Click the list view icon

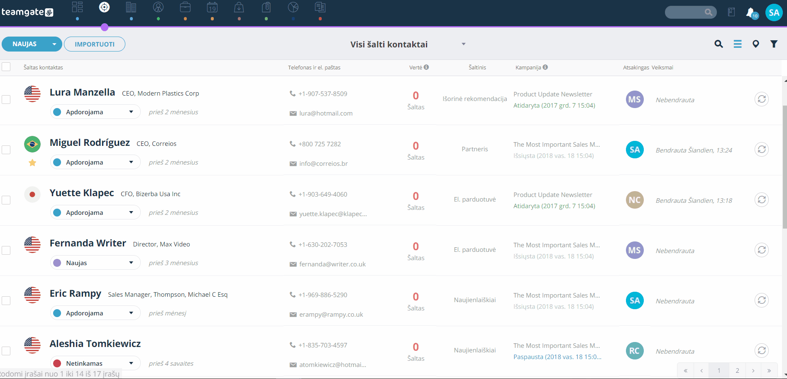tap(737, 44)
